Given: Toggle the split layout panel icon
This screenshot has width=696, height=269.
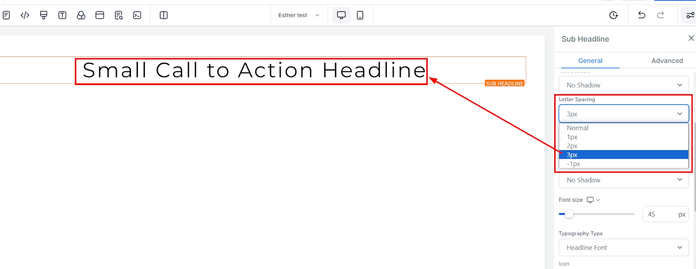Looking at the screenshot, I should pos(164,15).
